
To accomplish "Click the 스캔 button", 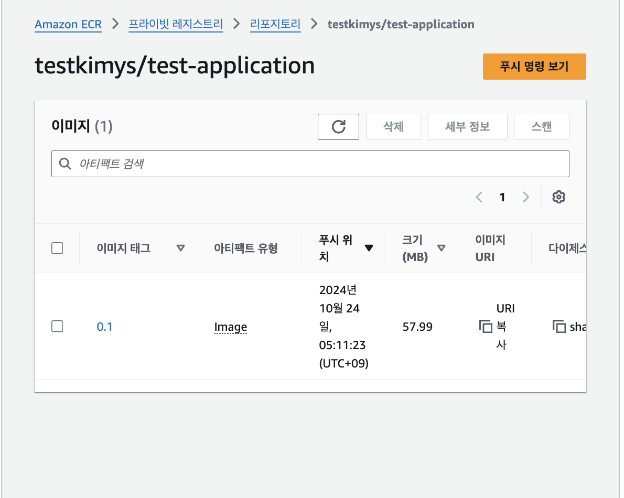I will (542, 127).
